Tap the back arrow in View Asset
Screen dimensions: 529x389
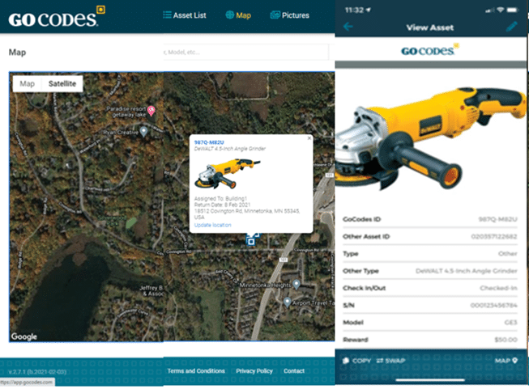tap(348, 27)
